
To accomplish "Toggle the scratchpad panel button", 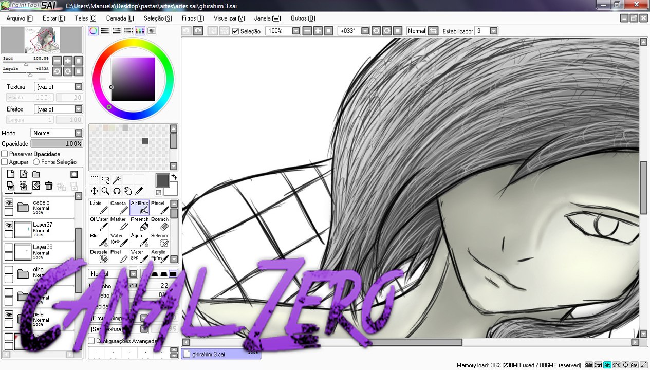I will (x=152, y=31).
